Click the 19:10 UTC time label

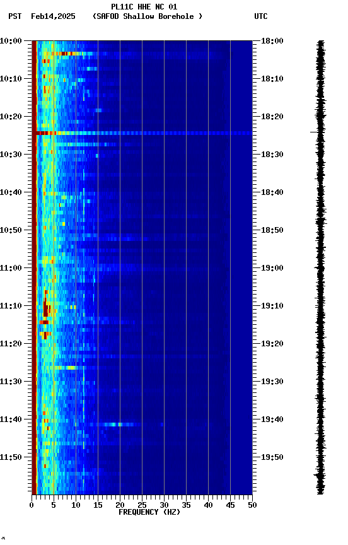(x=272, y=306)
